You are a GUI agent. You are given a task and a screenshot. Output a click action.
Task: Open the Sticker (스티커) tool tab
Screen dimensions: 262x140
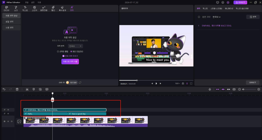coord(34,8)
